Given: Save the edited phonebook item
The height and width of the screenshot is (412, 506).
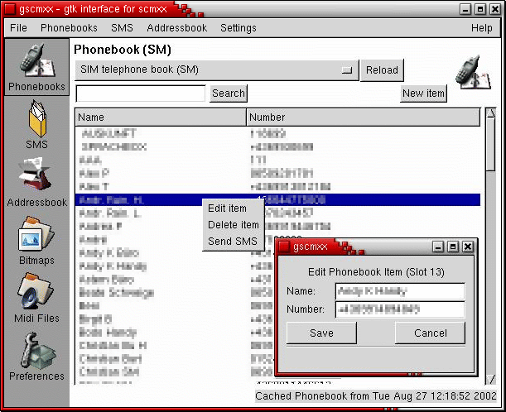Looking at the screenshot, I should click(321, 333).
